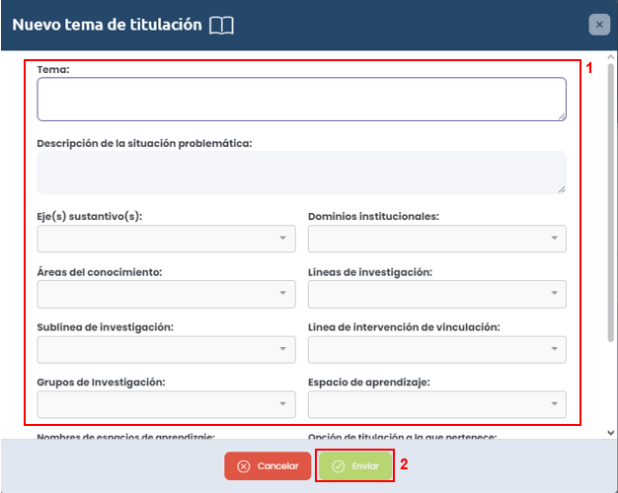The width and height of the screenshot is (618, 493).
Task: Open the Áreas del conocimiento dropdown
Action: click(x=166, y=294)
